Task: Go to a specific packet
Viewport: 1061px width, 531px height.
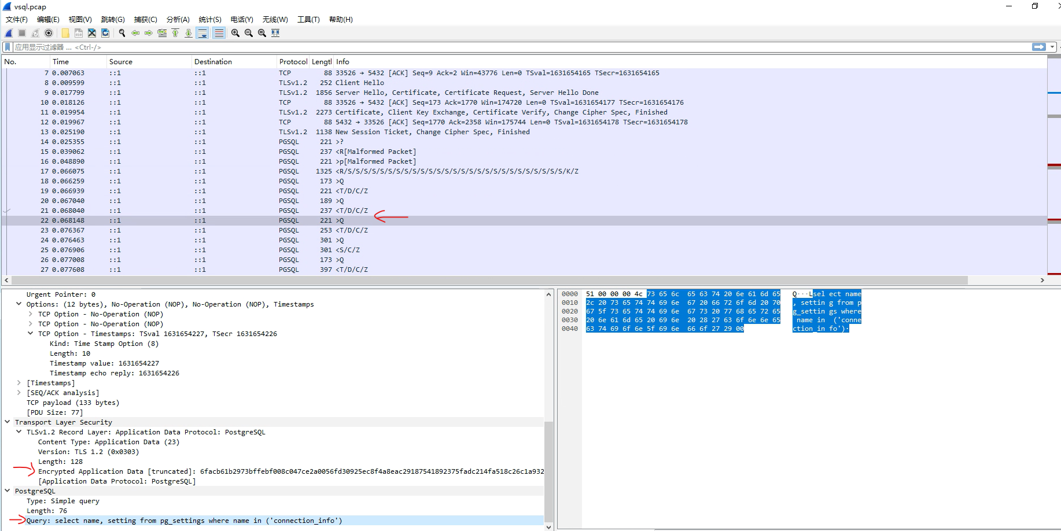Action: coord(162,33)
